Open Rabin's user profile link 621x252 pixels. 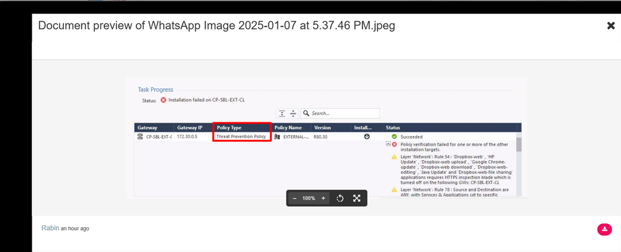click(x=50, y=228)
